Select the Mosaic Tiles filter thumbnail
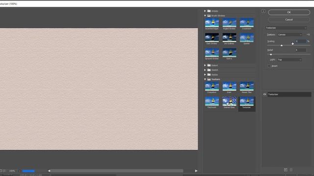This screenshot has height=176, width=314. [x=247, y=87]
